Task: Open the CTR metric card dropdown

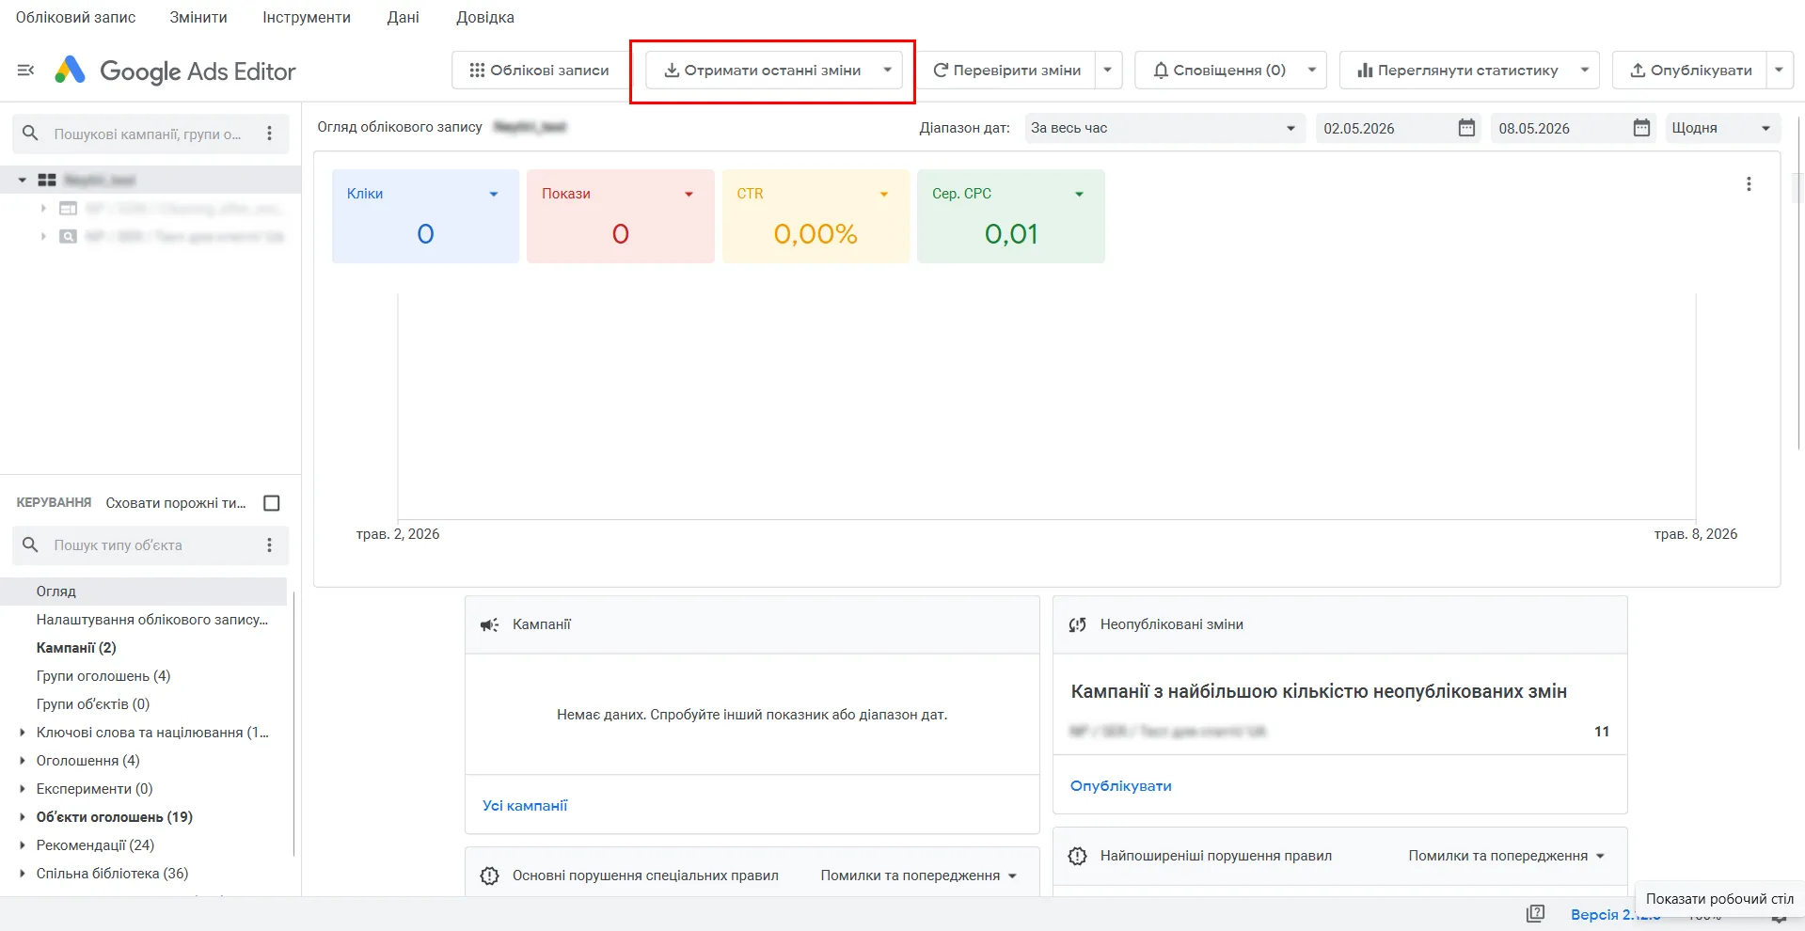Action: pos(884,194)
